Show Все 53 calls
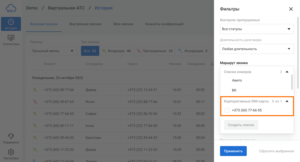Image resolution: width=300 pixels, height=162 pixels. (90, 51)
